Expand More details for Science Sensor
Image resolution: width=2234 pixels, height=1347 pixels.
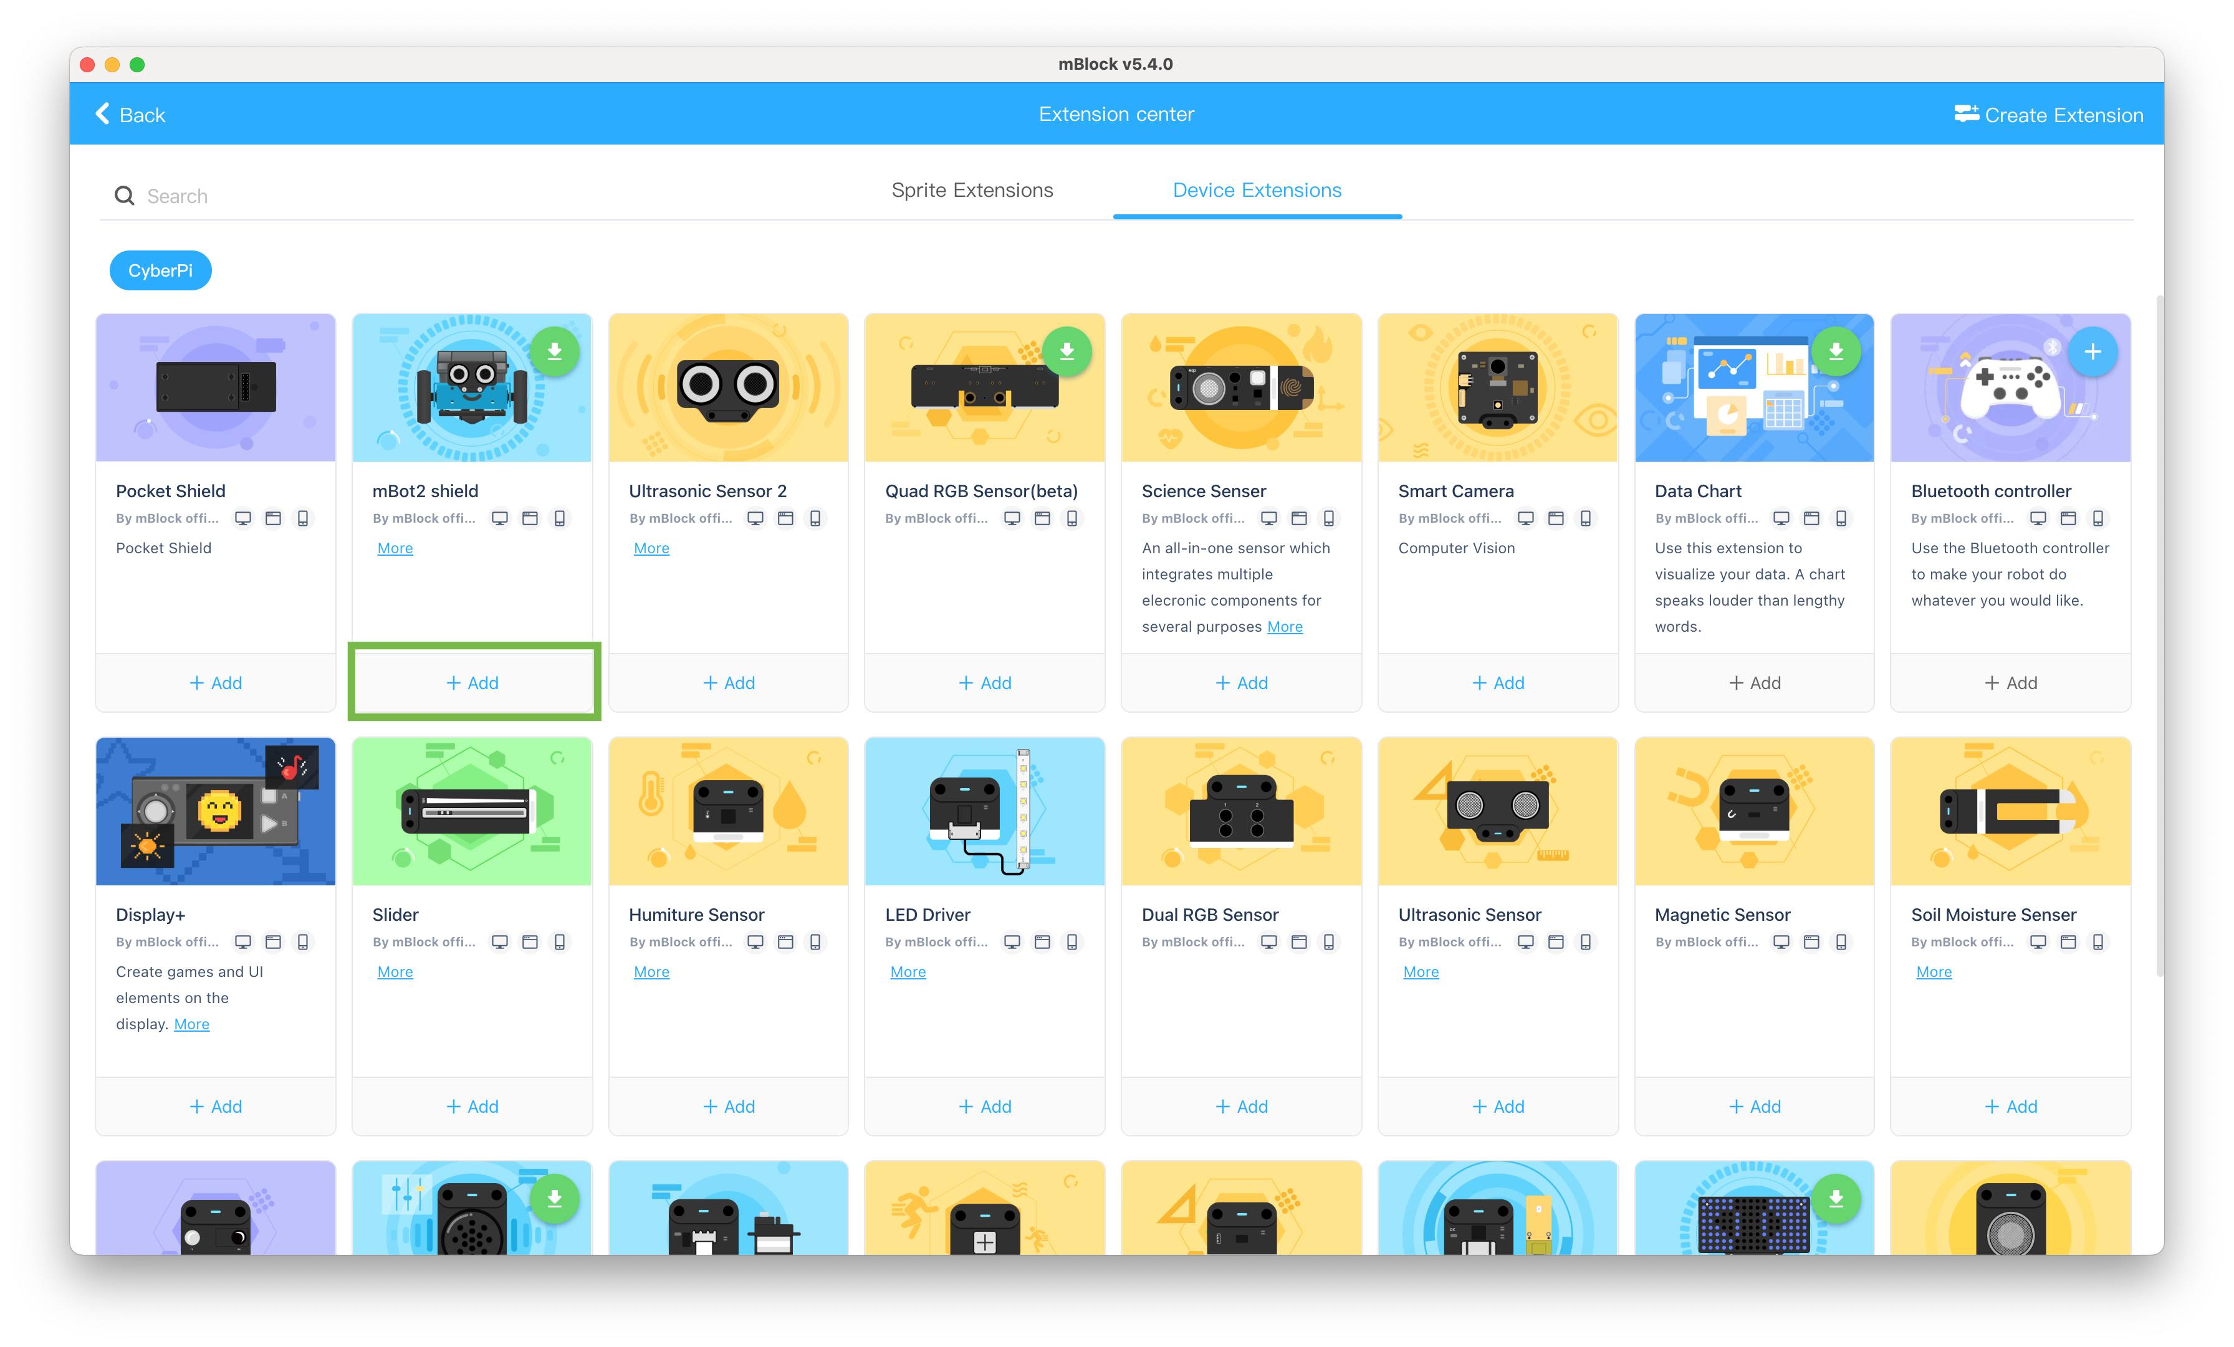[x=1286, y=625]
